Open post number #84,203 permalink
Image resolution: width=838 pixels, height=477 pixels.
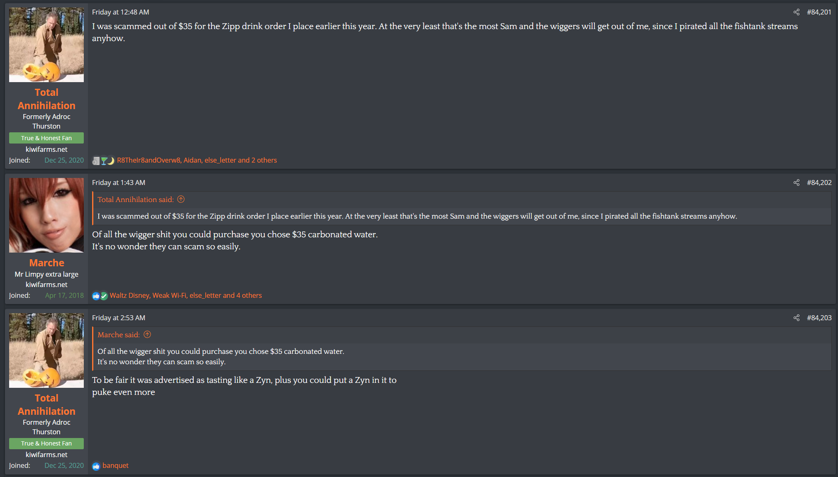(x=819, y=318)
